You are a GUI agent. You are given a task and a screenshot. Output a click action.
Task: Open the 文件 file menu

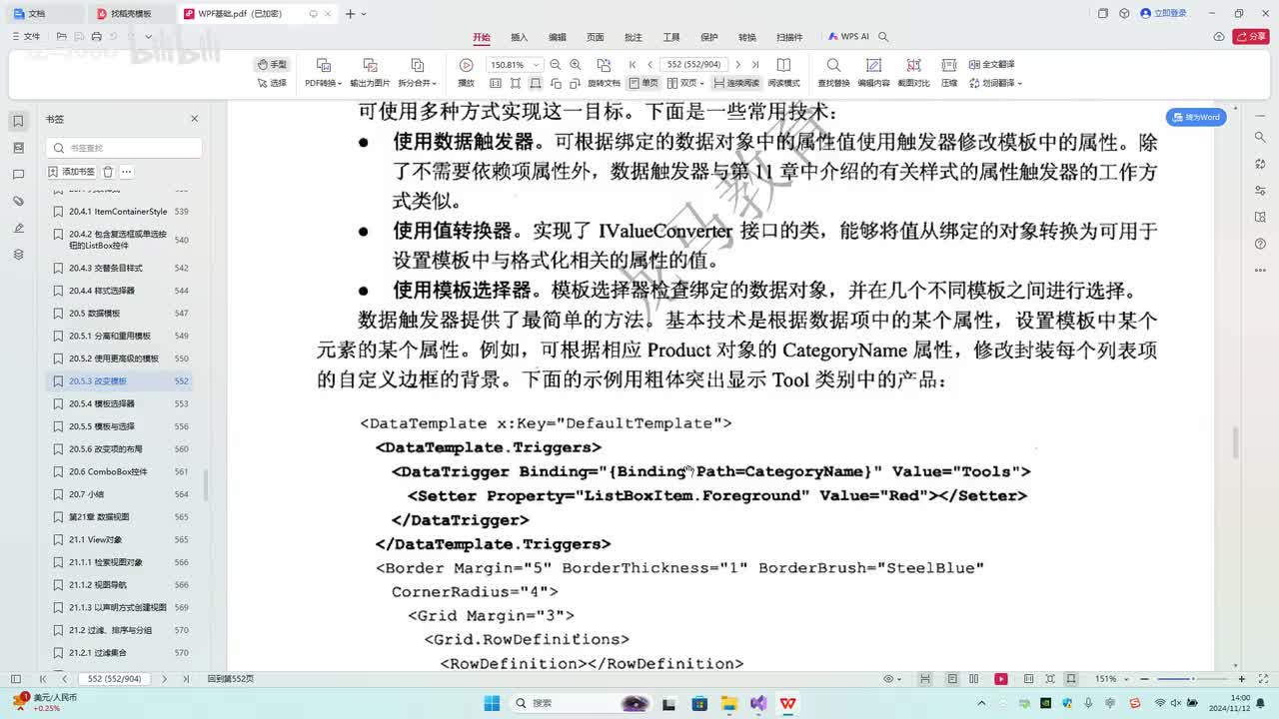[27, 37]
